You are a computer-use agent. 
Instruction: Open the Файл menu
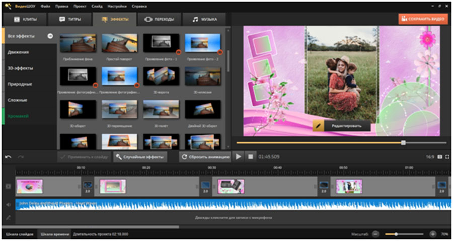(47, 5)
